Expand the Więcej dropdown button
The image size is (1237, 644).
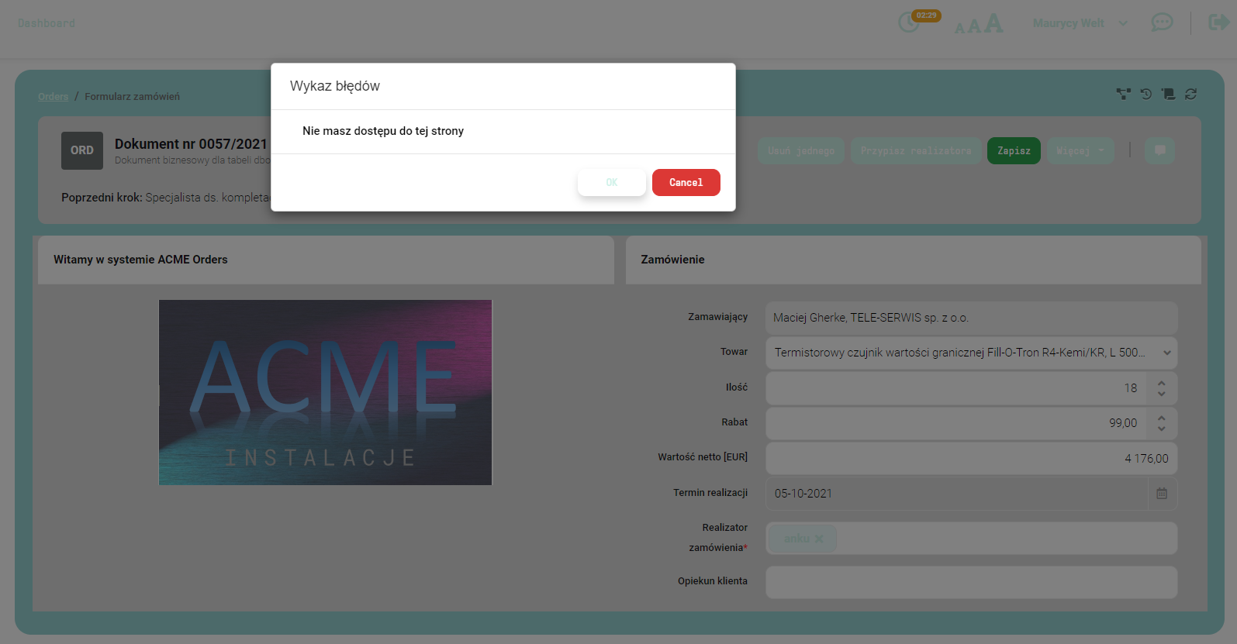click(x=1080, y=150)
